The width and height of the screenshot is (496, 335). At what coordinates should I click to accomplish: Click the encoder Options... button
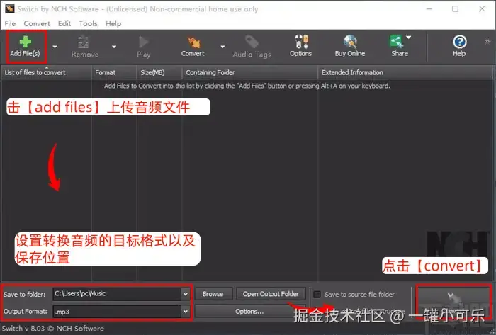(249, 312)
